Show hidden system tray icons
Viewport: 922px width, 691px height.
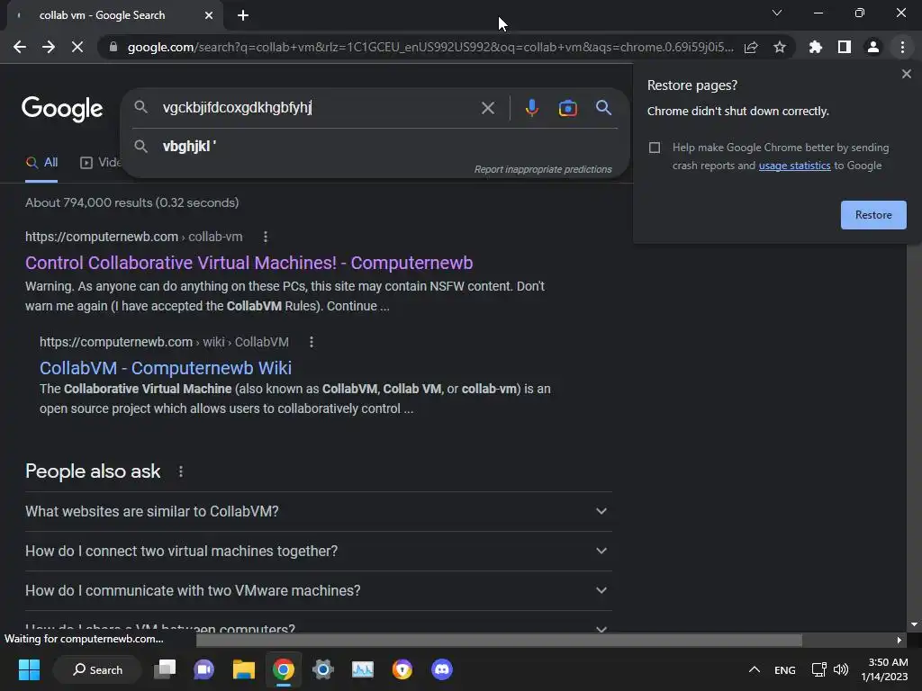pyautogui.click(x=754, y=669)
